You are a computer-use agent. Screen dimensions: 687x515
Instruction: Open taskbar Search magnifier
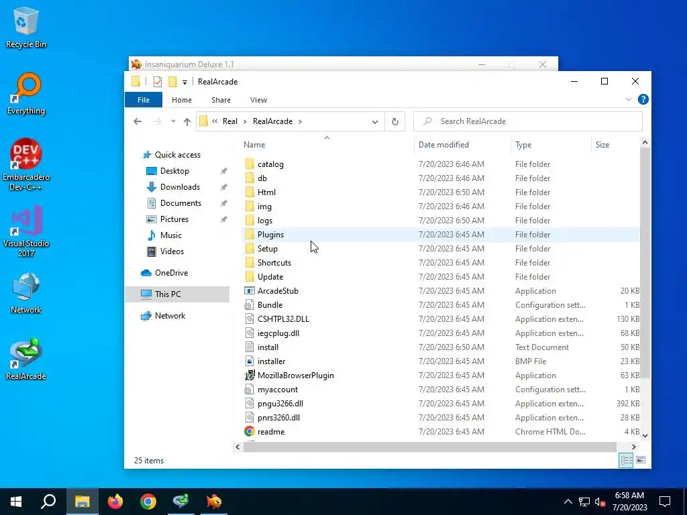click(x=48, y=502)
